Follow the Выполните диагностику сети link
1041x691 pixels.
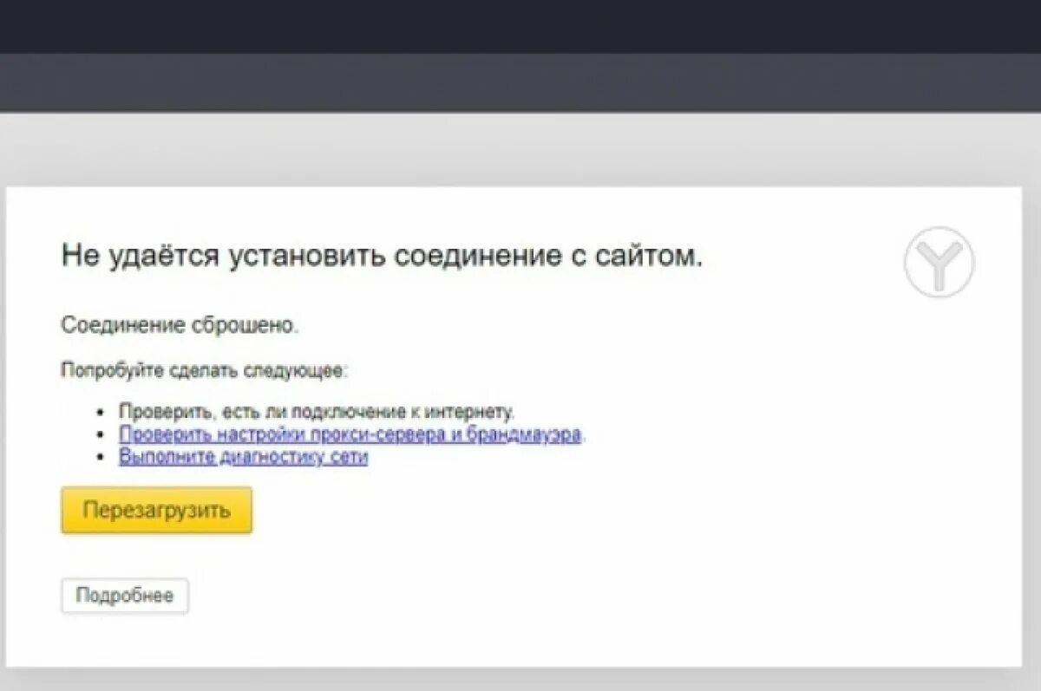point(246,456)
